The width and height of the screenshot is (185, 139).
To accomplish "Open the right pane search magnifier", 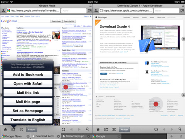I will point(180,129).
